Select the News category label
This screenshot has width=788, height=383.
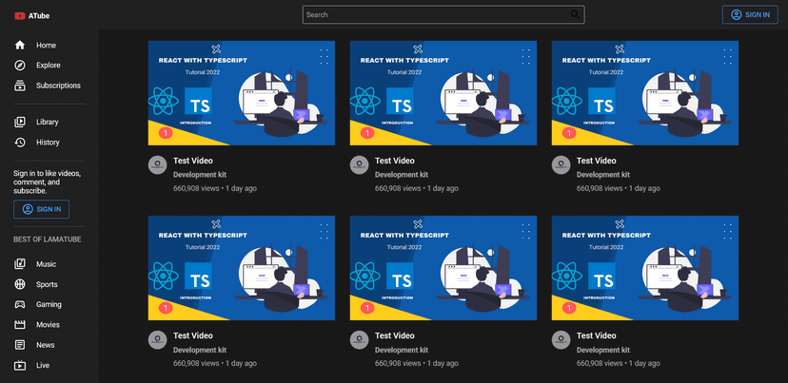[x=46, y=345]
